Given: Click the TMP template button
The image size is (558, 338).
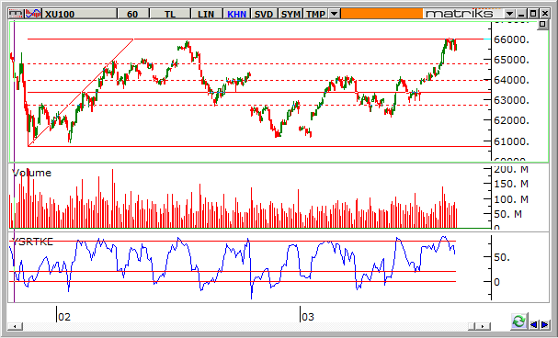Looking at the screenshot, I should 316,14.
